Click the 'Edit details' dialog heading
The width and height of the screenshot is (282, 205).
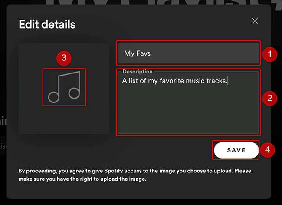tap(47, 24)
